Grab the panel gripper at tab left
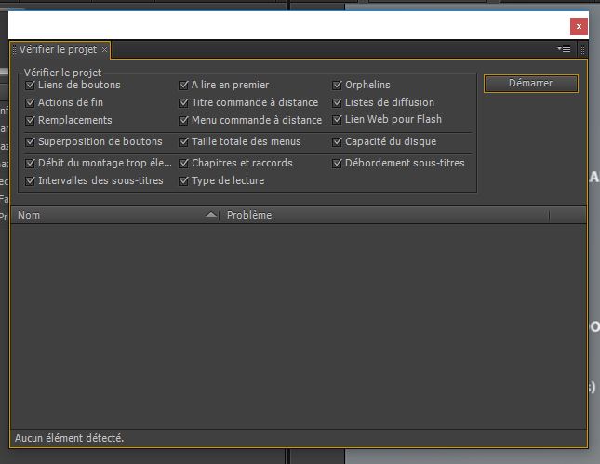The image size is (600, 464). 15,49
